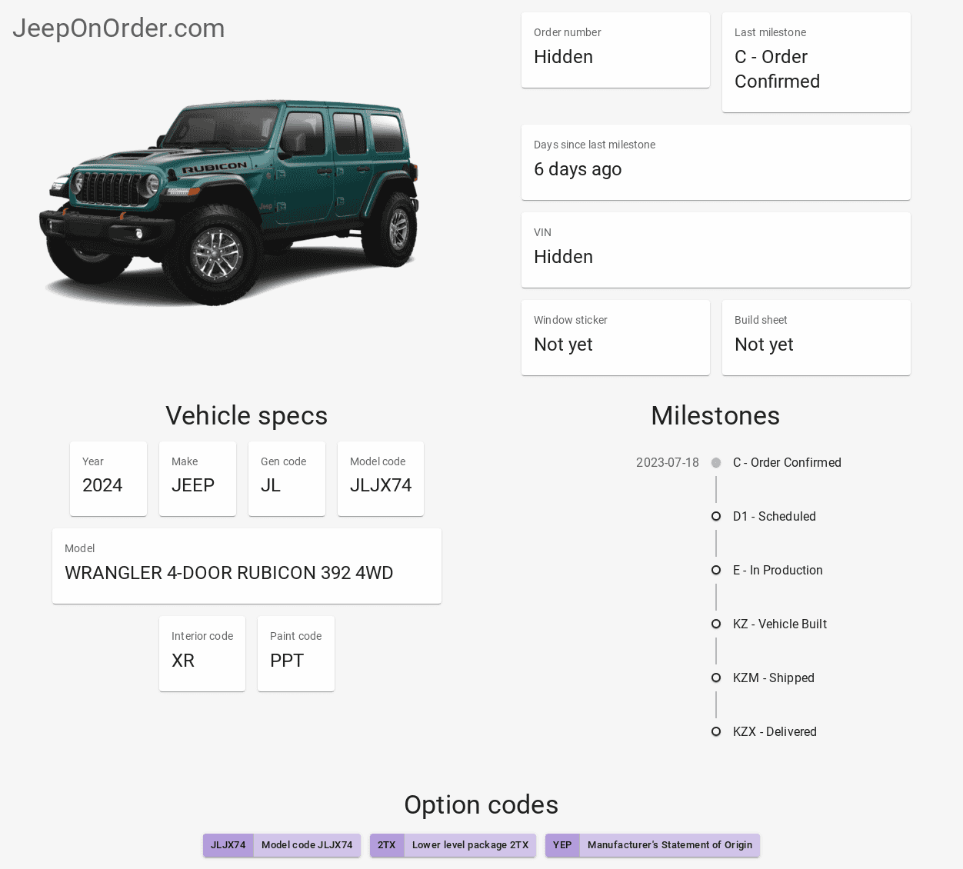Click the filled C - Order Confirmed milestone dot
Image resolution: width=963 pixels, height=869 pixels.
[716, 463]
